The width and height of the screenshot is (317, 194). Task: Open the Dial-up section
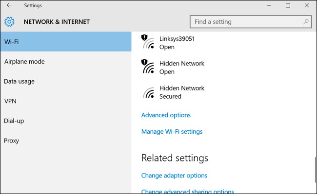pyautogui.click(x=66, y=121)
